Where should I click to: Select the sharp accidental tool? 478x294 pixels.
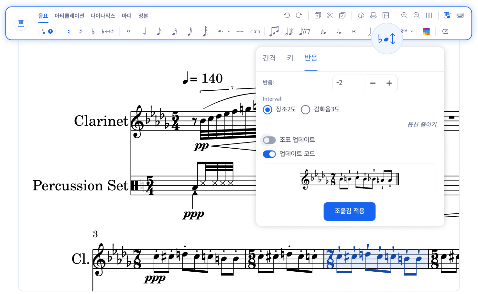80,31
